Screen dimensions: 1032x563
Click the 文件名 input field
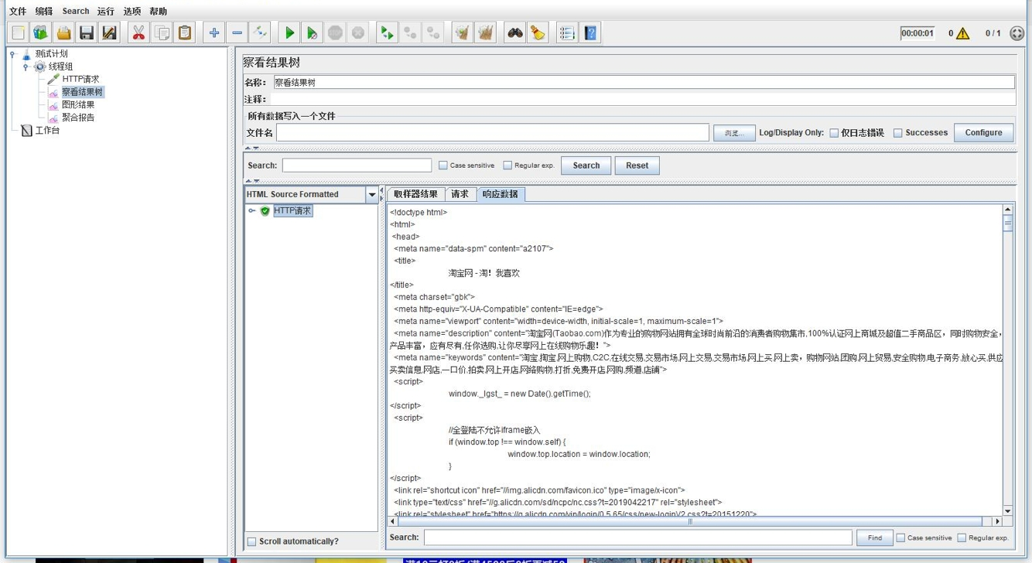(493, 133)
